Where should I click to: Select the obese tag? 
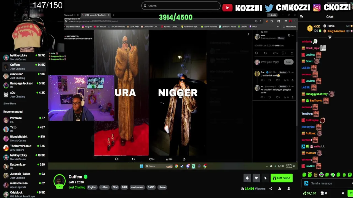(x=162, y=188)
